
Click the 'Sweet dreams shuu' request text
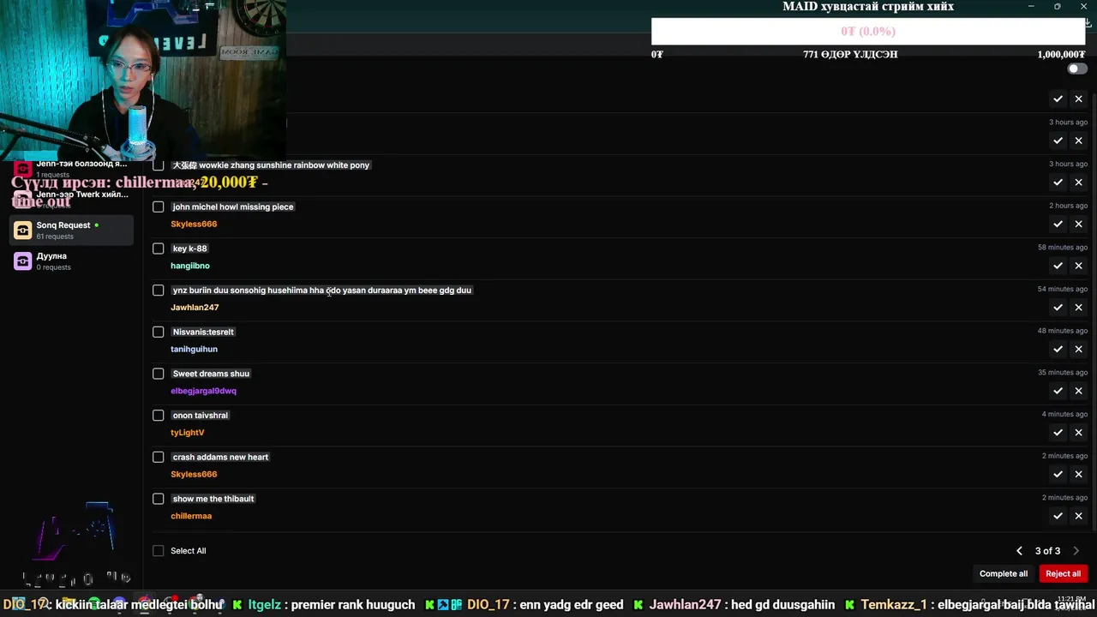pos(211,374)
